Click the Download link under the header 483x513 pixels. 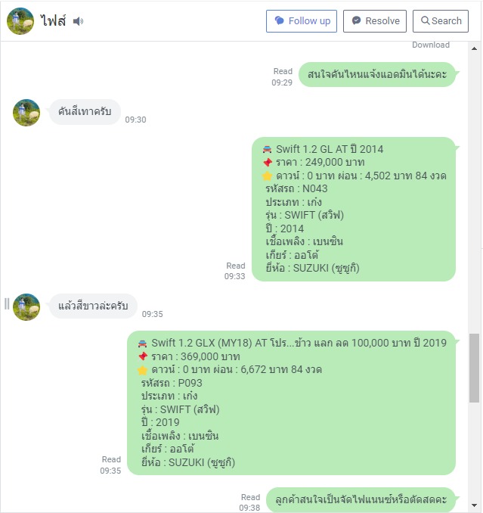point(430,45)
